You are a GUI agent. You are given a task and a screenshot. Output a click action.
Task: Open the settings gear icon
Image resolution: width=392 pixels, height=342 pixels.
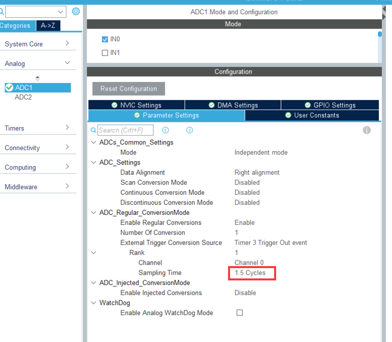click(x=76, y=11)
